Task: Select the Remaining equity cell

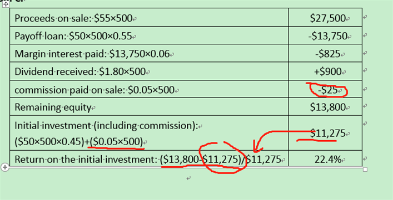Action: point(149,106)
